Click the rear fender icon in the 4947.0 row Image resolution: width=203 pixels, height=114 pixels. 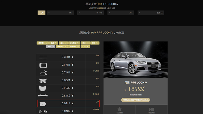pyautogui.click(x=43, y=73)
